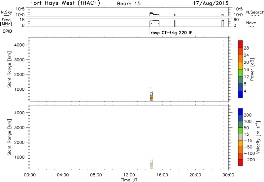Select the 'Freq. [MHz]' axis label
Screen dimensions: 264x182
[6, 22]
